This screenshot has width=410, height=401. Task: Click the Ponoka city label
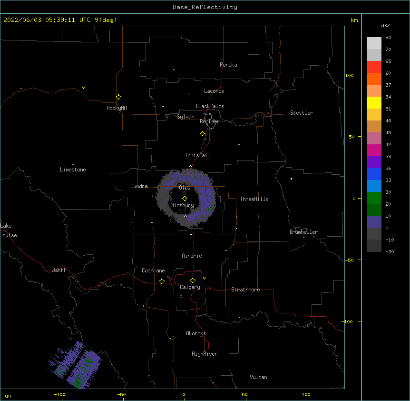[x=228, y=65]
